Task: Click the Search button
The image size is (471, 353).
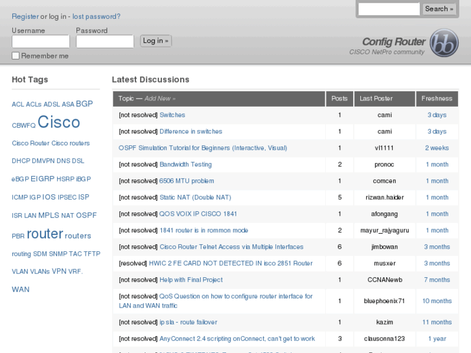Action: [439, 9]
